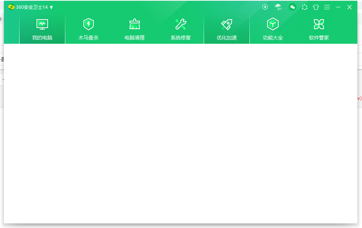
Task: Open 功能大全 feature collection tab
Action: point(273,29)
